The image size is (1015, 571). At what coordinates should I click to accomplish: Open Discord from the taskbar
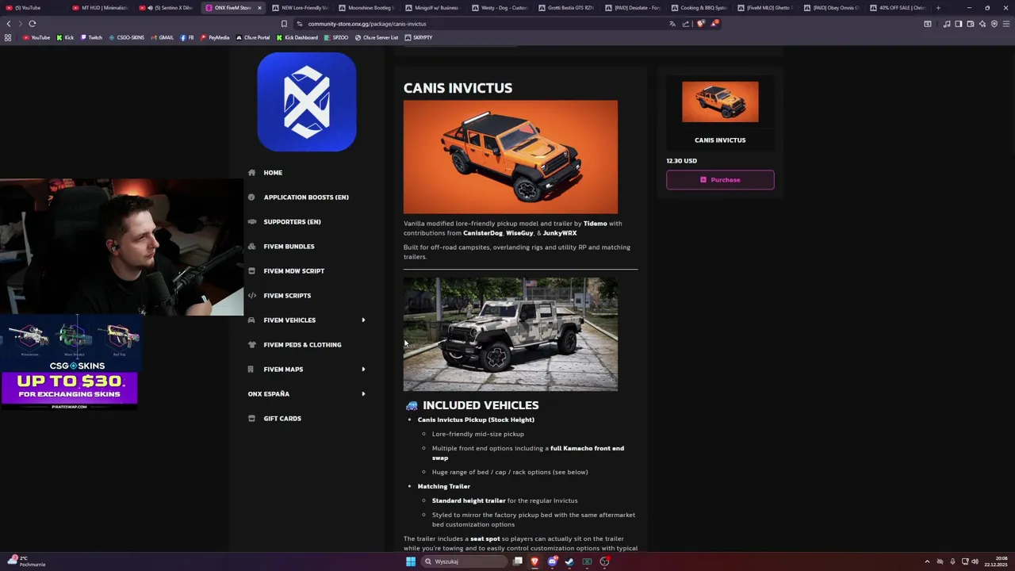coord(552,561)
